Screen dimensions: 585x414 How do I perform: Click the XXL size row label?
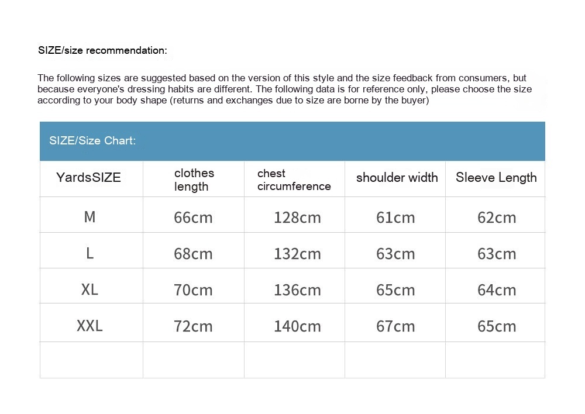click(x=90, y=326)
